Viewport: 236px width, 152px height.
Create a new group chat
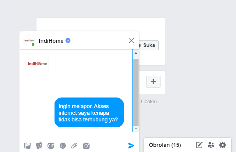211,145
